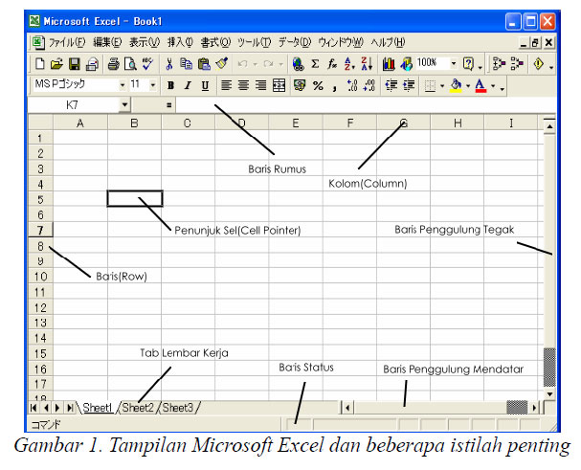
Task: Click in the formula bar input
Action: click(x=365, y=105)
